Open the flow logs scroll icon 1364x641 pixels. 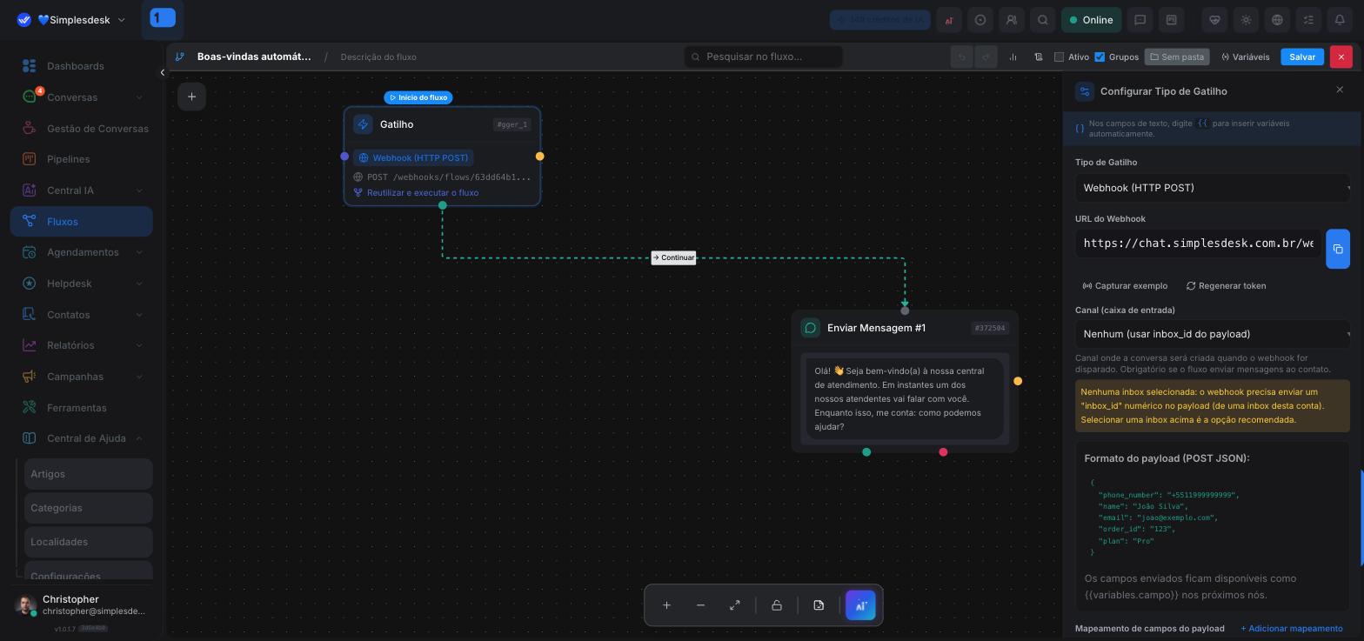(1038, 57)
